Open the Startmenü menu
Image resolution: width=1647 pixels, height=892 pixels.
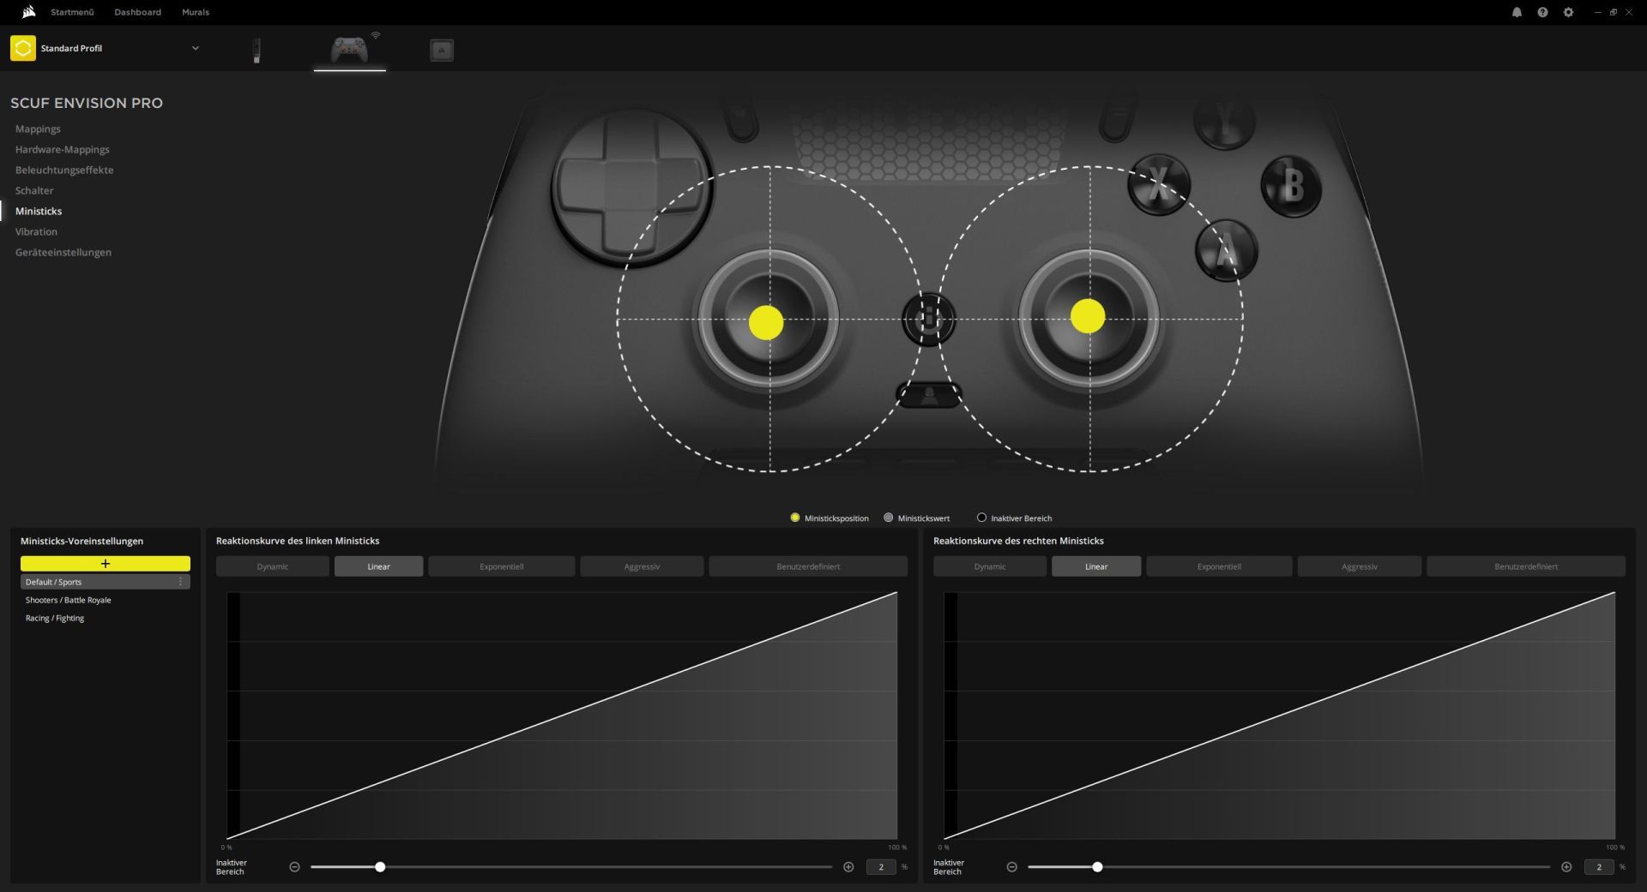coord(72,12)
